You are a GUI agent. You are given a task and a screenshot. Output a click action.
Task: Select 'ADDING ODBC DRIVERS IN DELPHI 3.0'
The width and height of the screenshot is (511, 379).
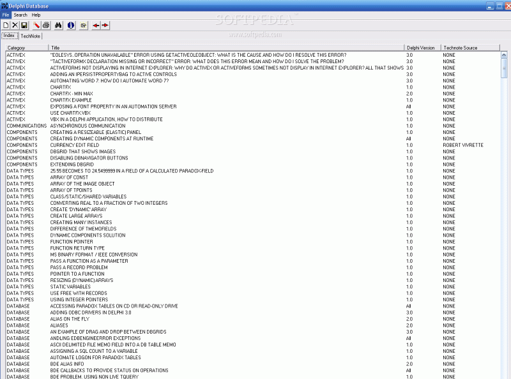[x=253, y=313]
